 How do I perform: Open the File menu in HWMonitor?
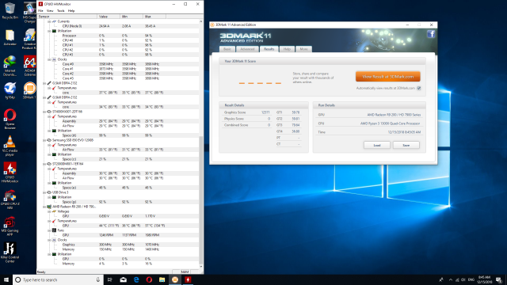40,10
